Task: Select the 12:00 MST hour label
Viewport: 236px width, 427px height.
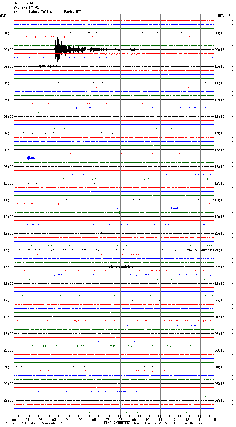Action: click(x=8, y=217)
